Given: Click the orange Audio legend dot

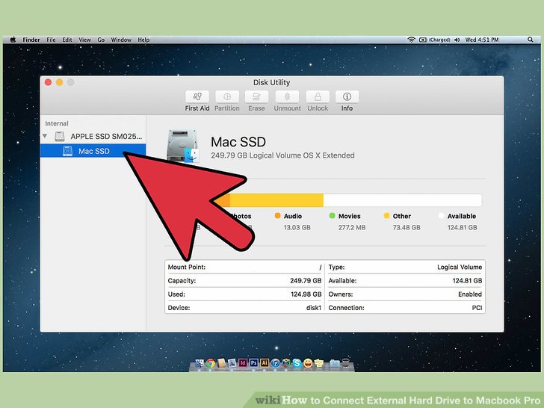Looking at the screenshot, I should [x=277, y=216].
